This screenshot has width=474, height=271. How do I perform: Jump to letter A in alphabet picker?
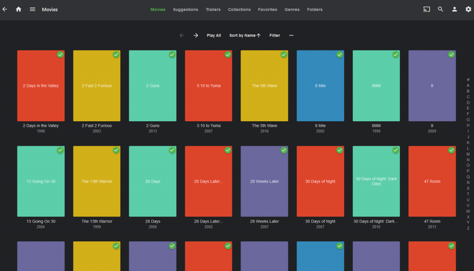468,85
